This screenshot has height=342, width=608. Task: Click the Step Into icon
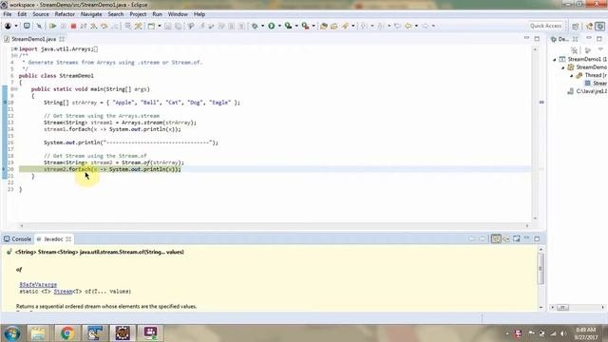(94, 26)
